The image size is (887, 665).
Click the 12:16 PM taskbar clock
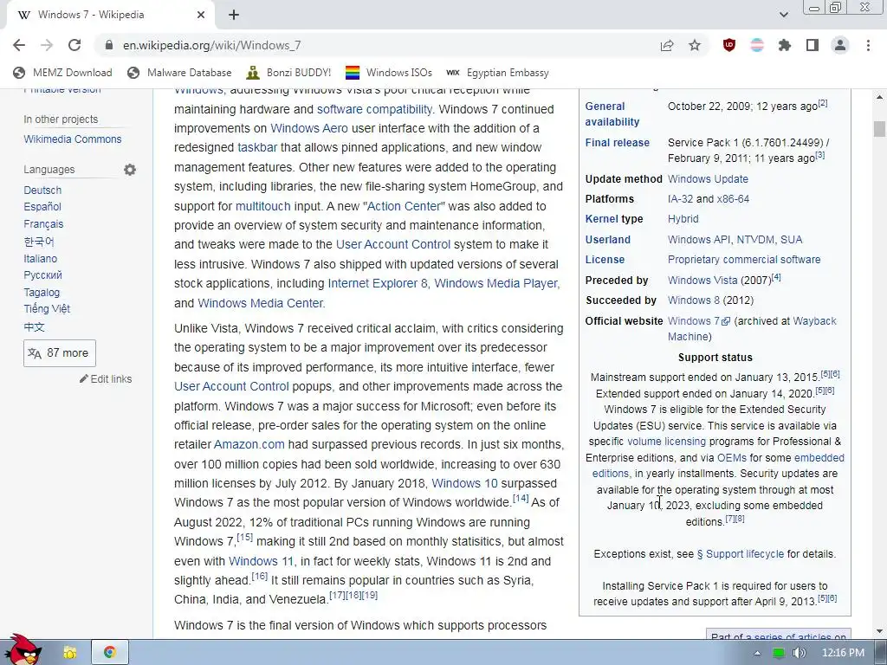pos(843,653)
